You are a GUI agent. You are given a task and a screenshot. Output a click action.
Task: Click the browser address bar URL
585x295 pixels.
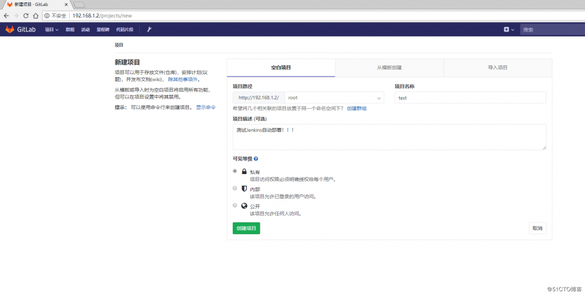pos(102,16)
